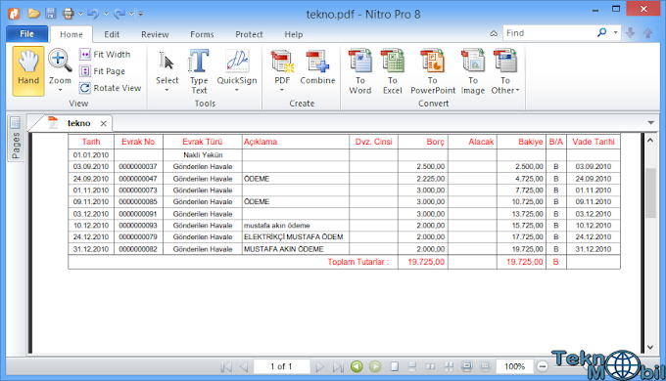The height and width of the screenshot is (381, 666).
Task: Click Find previous up arrow
Action: point(647,33)
